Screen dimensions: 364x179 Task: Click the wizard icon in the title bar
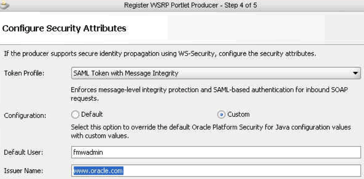click(x=4, y=5)
